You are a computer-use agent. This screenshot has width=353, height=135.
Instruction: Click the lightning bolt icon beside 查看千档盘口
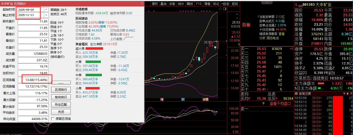tap(263, 103)
